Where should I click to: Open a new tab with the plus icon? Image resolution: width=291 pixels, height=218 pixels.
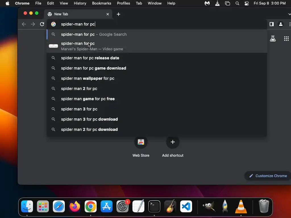tap(119, 14)
